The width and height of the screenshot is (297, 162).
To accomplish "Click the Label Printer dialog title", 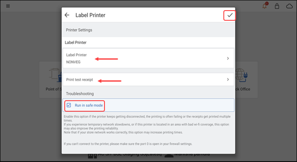I will pyautogui.click(x=91, y=15).
